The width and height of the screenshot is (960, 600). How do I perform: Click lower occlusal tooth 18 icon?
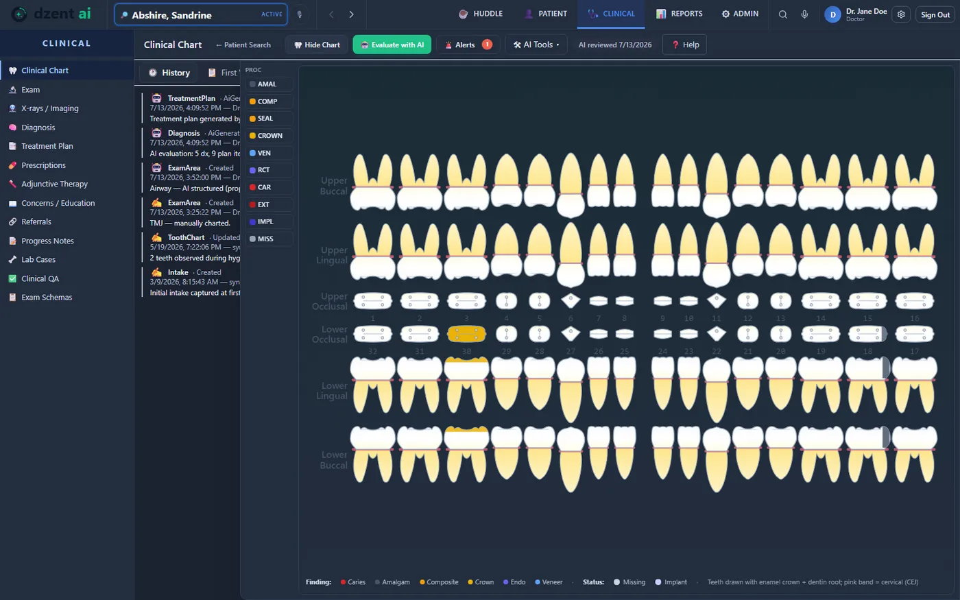[868, 334]
